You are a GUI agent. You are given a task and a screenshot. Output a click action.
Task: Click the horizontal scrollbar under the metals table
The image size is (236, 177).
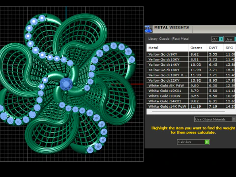click(x=188, y=112)
